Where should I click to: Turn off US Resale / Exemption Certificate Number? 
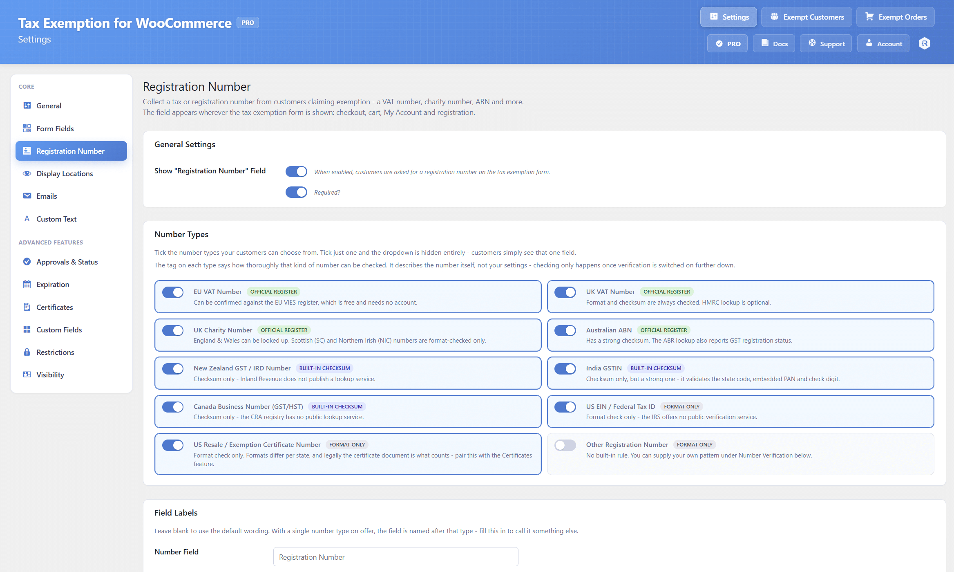[173, 445]
